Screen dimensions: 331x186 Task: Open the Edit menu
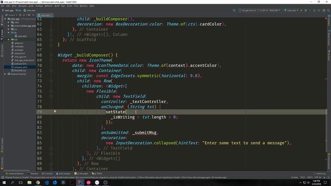[x=8, y=6]
